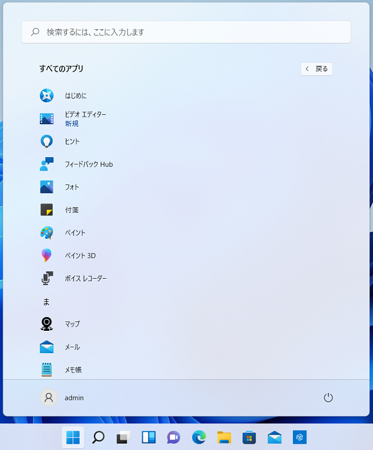Open the ヒント lightbulb icon
The image size is (373, 450).
(47, 141)
